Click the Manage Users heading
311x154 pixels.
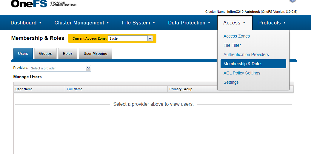[27, 77]
